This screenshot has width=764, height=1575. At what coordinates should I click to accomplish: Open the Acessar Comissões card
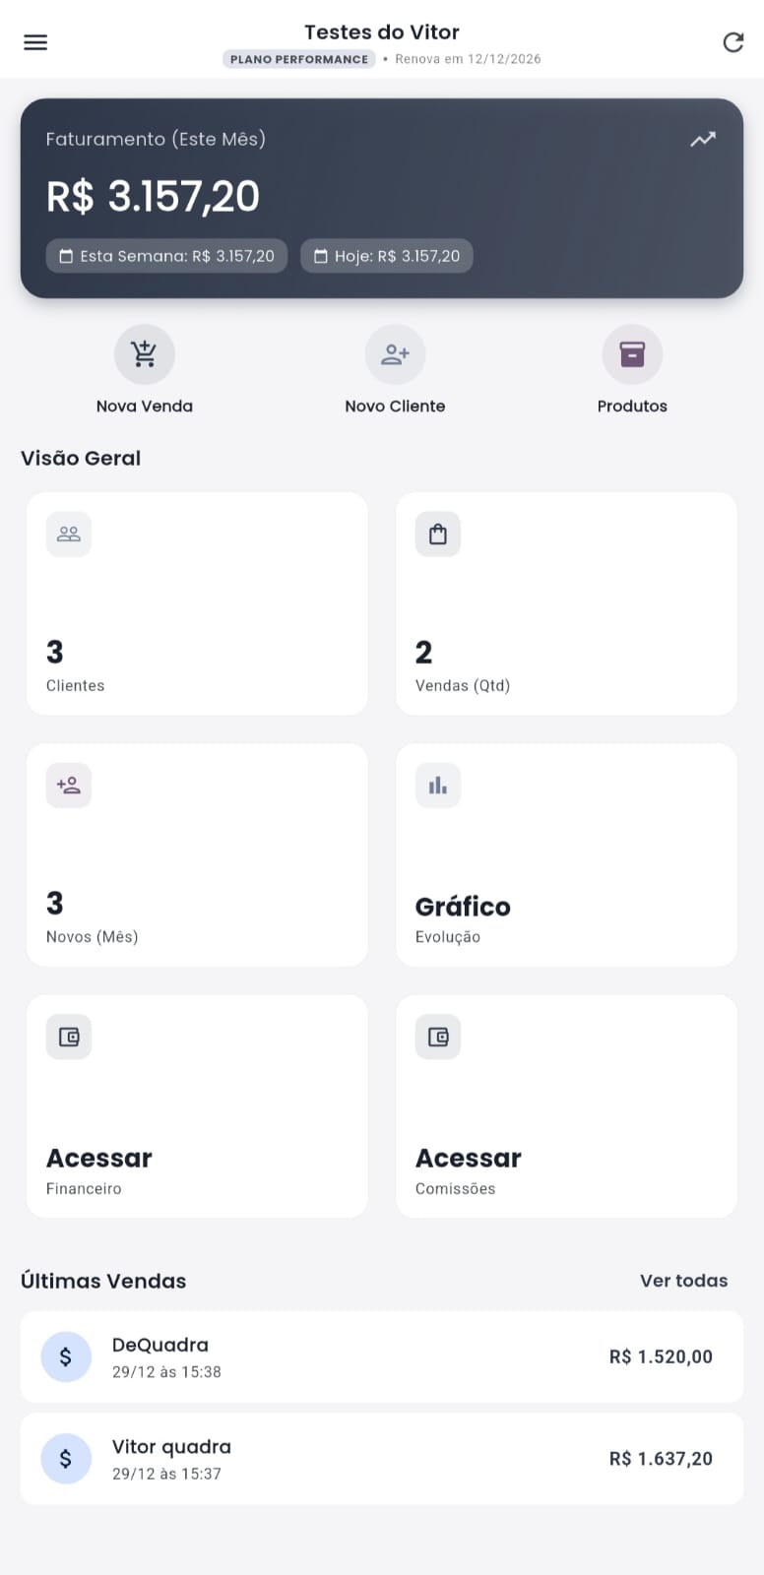tap(566, 1106)
